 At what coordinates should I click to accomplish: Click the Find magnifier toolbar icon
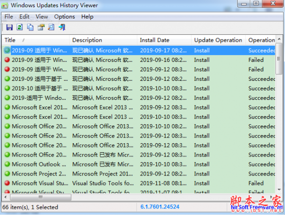[x=51, y=27]
